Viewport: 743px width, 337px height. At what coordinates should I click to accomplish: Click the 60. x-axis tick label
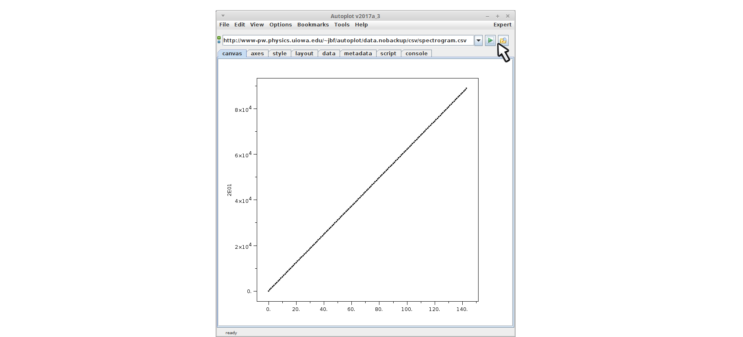pyautogui.click(x=351, y=309)
